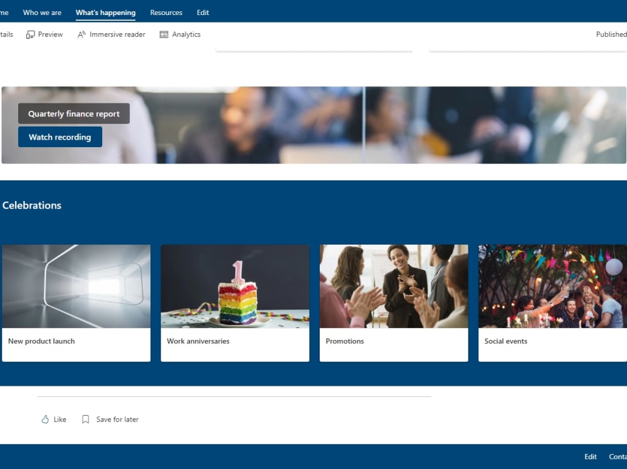Click the New product launch title
Viewport: 627px width, 469px height.
tap(41, 341)
